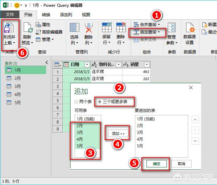Confirm with the 确定 button
Viewport: 217px width, 185px height.
157,164
